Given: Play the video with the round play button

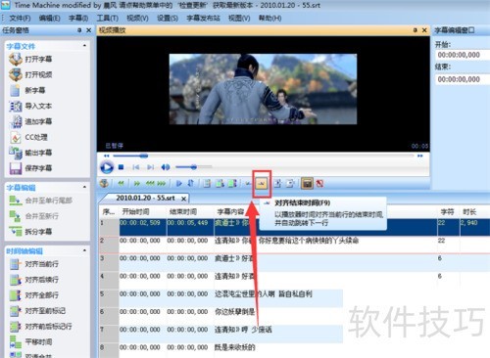Looking at the screenshot, I should pos(107,167).
